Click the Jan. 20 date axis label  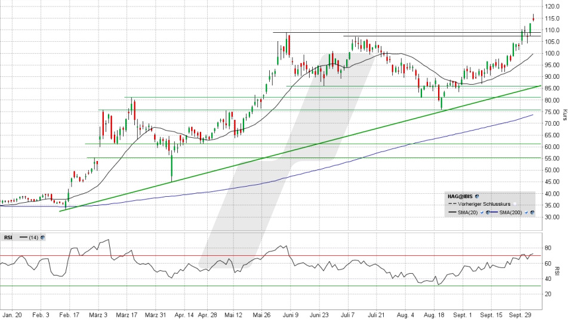12,314
